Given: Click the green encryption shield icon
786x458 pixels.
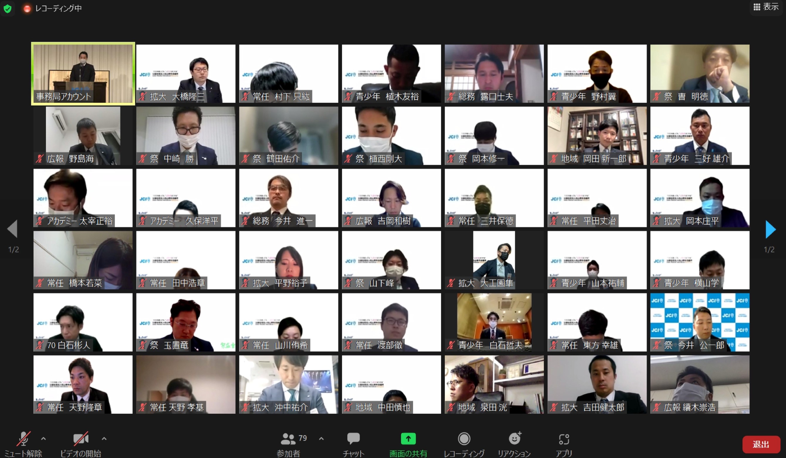Looking at the screenshot, I should [x=8, y=8].
